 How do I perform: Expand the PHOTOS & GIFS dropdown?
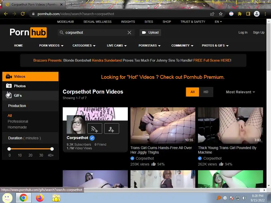click(x=215, y=45)
